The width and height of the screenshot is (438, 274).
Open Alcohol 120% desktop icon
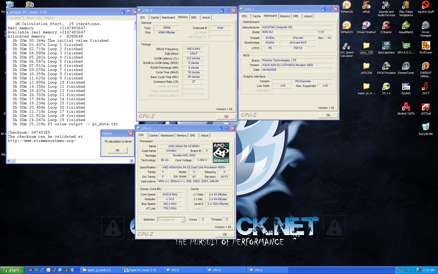[406, 109]
